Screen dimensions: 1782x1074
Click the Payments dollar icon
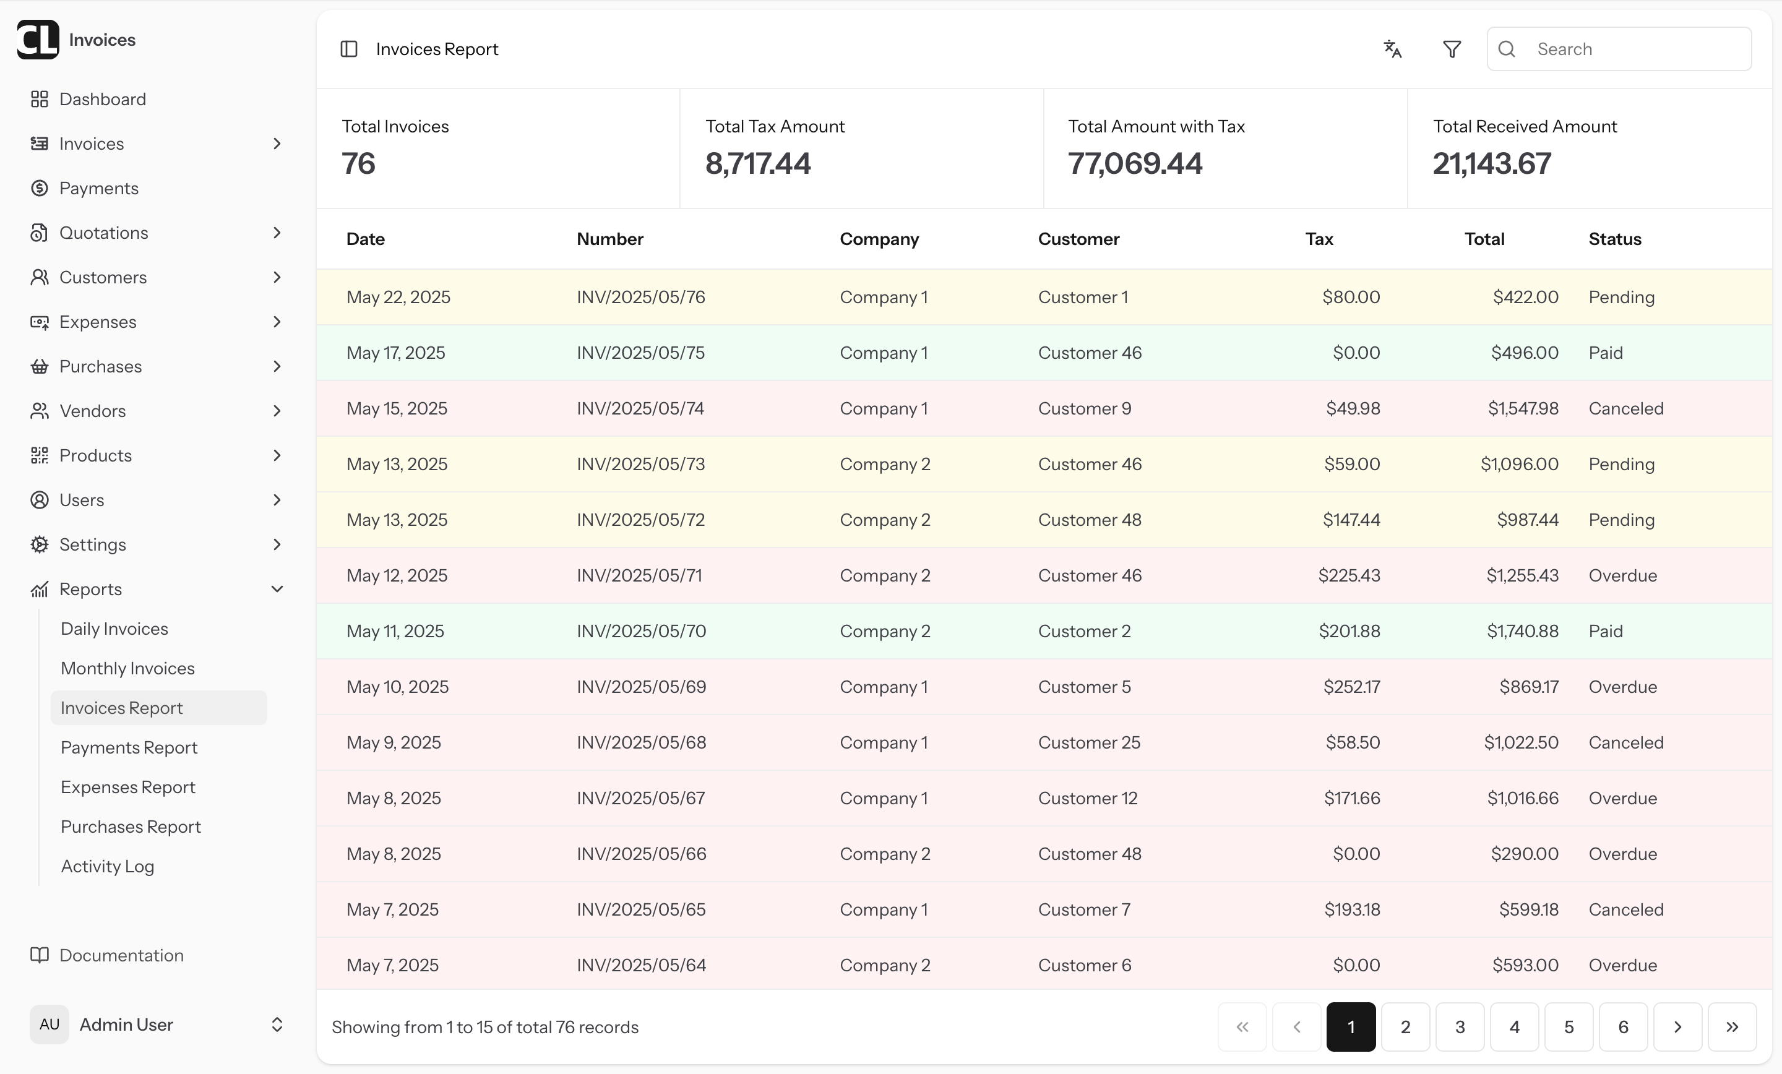(x=39, y=188)
